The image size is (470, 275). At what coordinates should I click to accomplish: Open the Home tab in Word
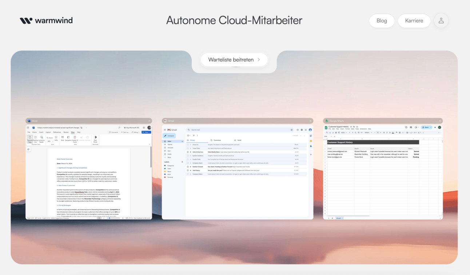(x=35, y=132)
